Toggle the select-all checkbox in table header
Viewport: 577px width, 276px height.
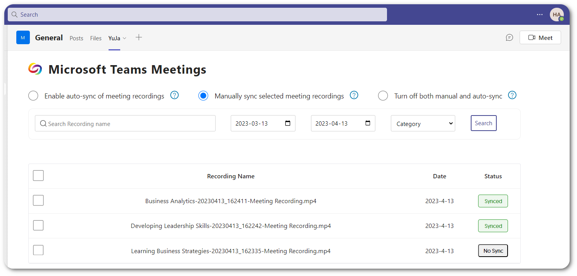38,176
